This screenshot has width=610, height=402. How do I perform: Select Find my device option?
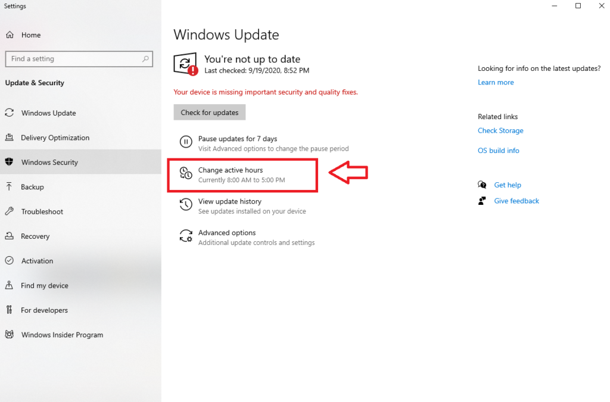[80, 285]
